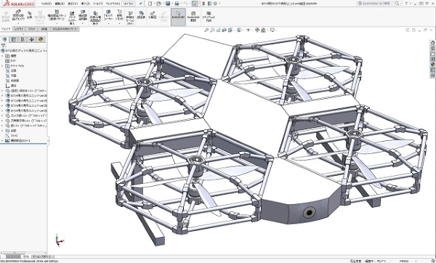The width and height of the screenshot is (436, 263).
Task: Switch to the ConfigurationManager tab icon
Action: pyautogui.click(x=23, y=39)
